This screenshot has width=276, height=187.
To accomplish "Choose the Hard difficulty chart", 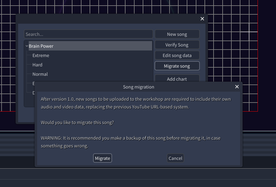I will pos(37,65).
